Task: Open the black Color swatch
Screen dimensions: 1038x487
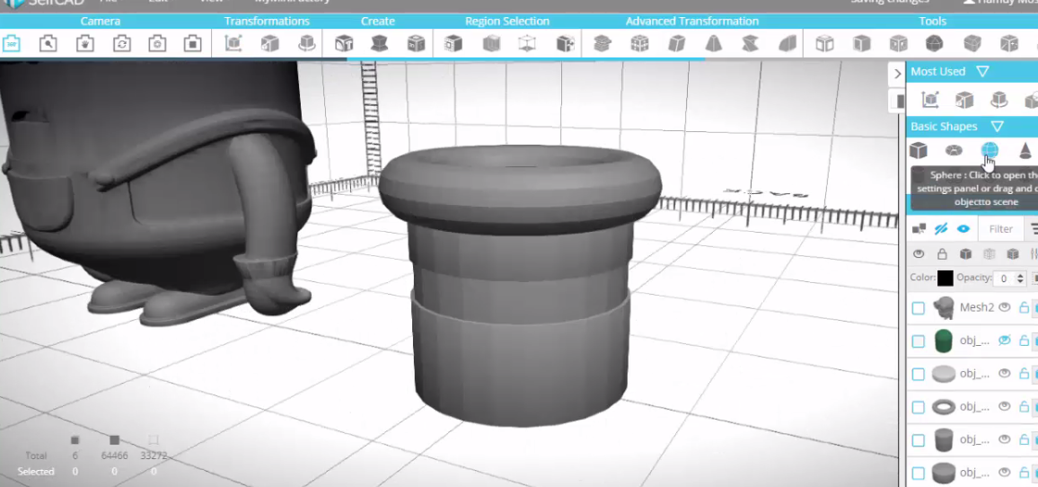Action: tap(946, 279)
